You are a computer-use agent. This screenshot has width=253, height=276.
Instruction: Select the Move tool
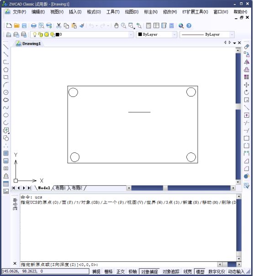247,85
